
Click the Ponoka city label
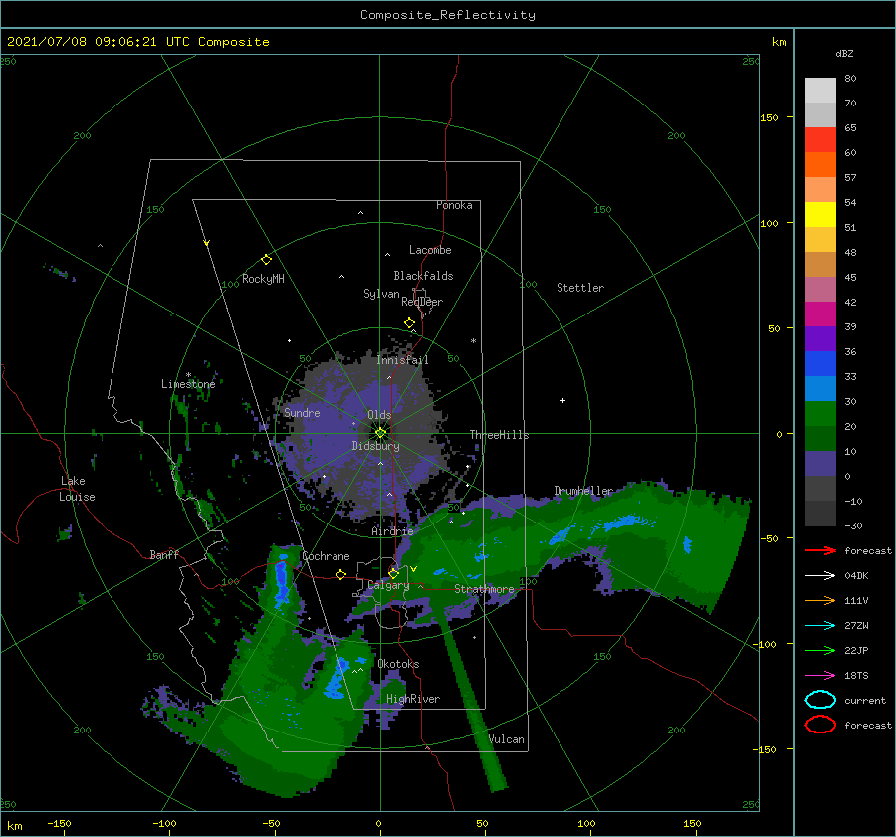pos(454,205)
